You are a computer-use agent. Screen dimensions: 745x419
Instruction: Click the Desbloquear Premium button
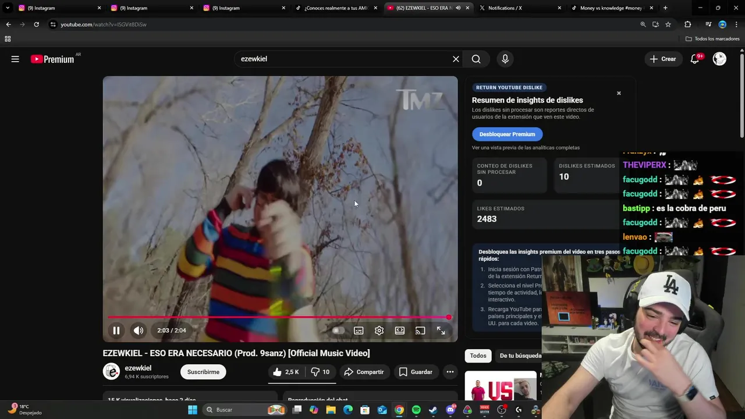[507, 134]
